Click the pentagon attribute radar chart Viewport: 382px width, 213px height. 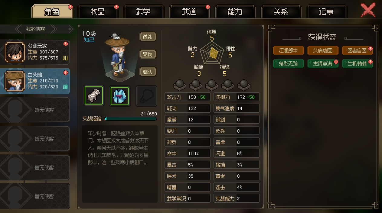click(x=212, y=53)
